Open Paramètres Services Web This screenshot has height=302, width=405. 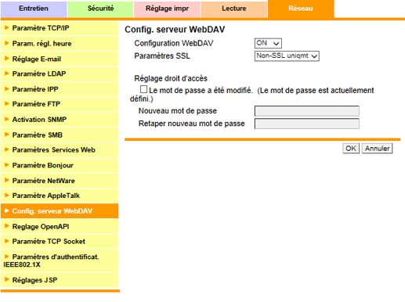pos(60,150)
